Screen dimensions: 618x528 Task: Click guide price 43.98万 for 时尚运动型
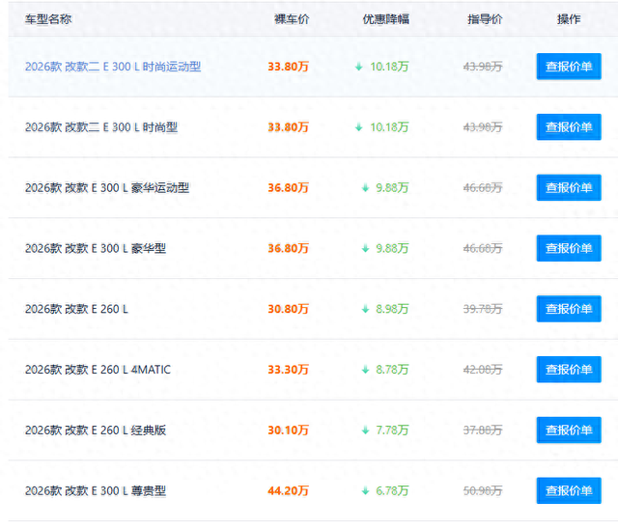pos(483,67)
